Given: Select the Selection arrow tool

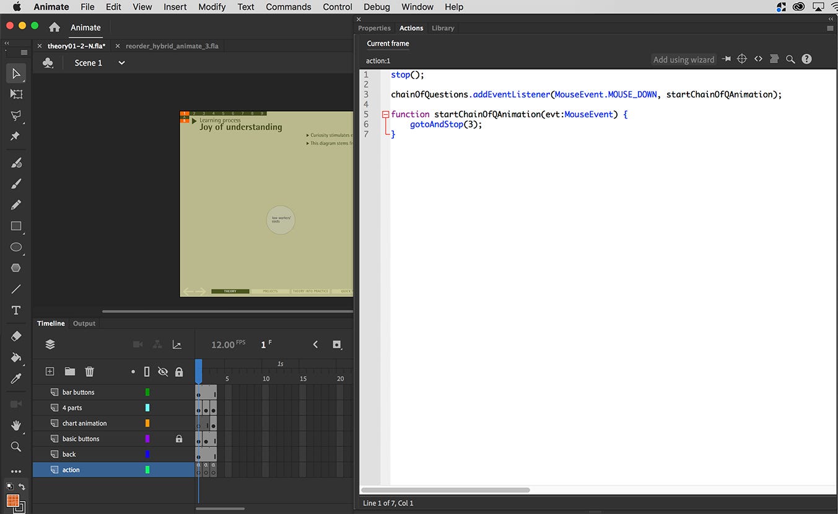Looking at the screenshot, I should tap(16, 73).
